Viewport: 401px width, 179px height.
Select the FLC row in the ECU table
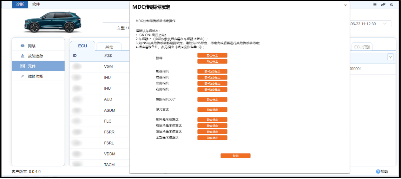[99, 121]
